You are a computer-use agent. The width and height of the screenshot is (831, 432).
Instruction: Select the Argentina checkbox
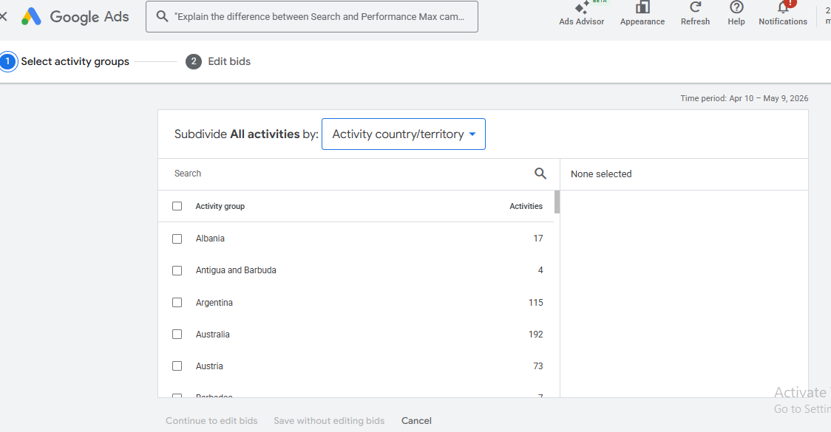(x=177, y=302)
